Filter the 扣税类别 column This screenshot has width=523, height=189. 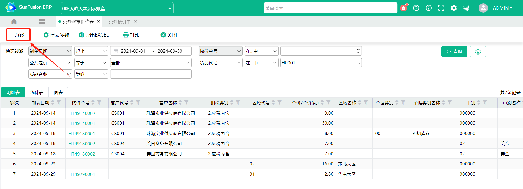(238, 102)
